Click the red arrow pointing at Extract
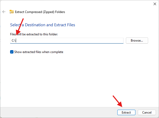159x118 pixels. click(117, 101)
